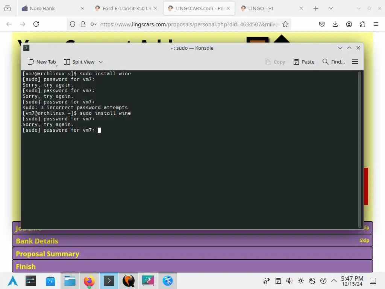This screenshot has width=385, height=289.
Task: List all tabs dropdown arrow
Action: (x=331, y=8)
